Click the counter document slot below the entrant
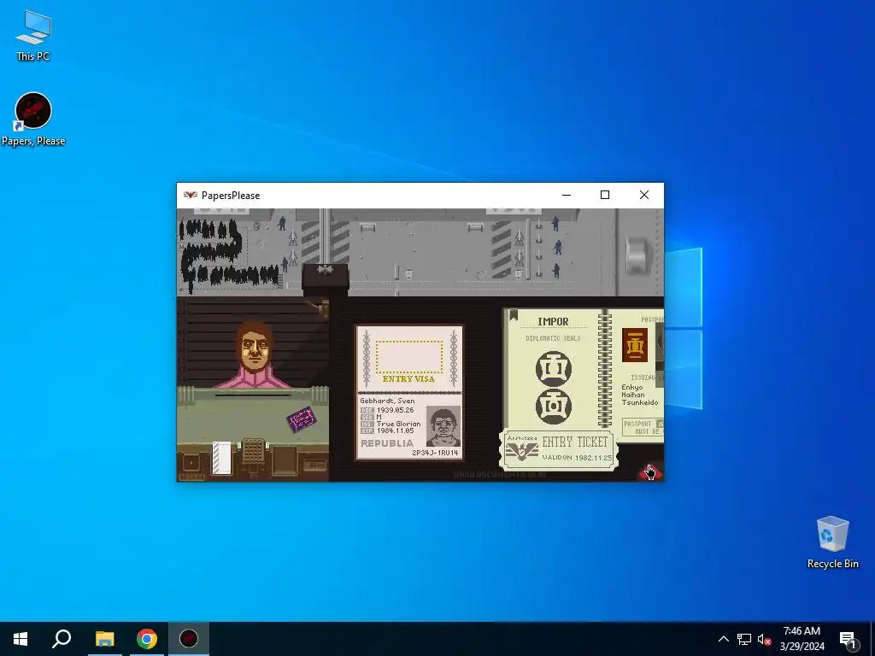875x656 pixels. pyautogui.click(x=253, y=395)
